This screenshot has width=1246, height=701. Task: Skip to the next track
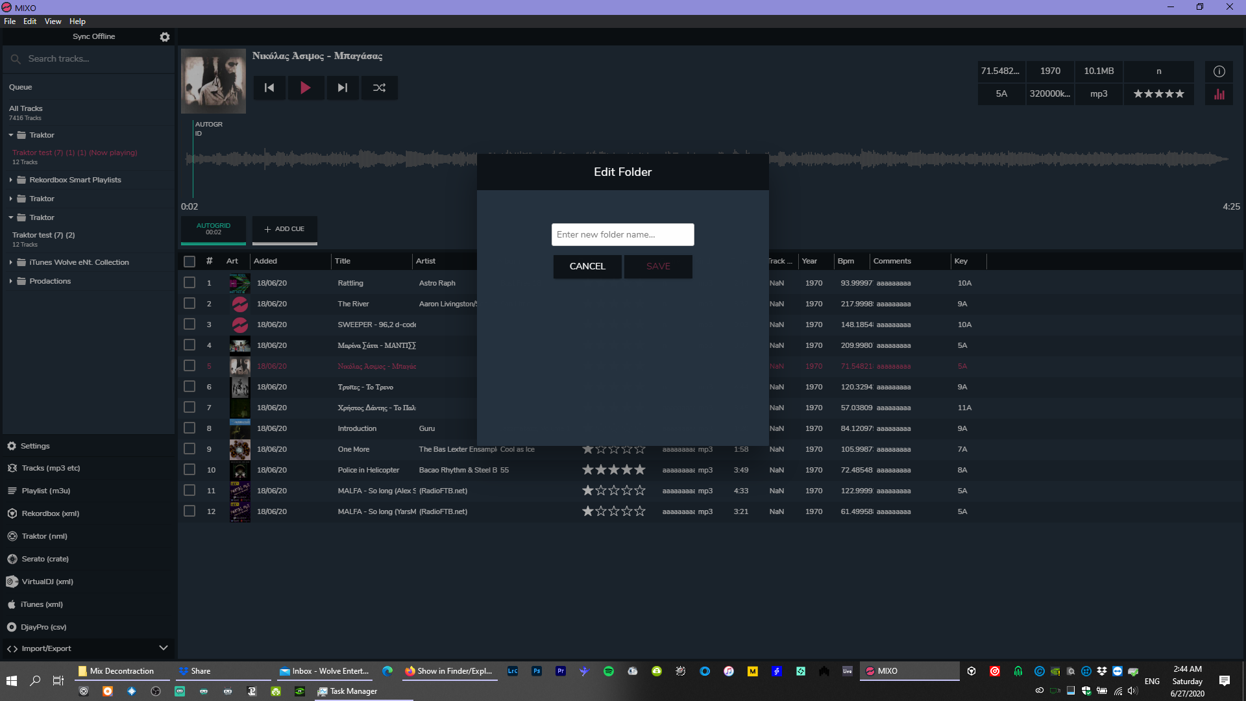coord(342,88)
